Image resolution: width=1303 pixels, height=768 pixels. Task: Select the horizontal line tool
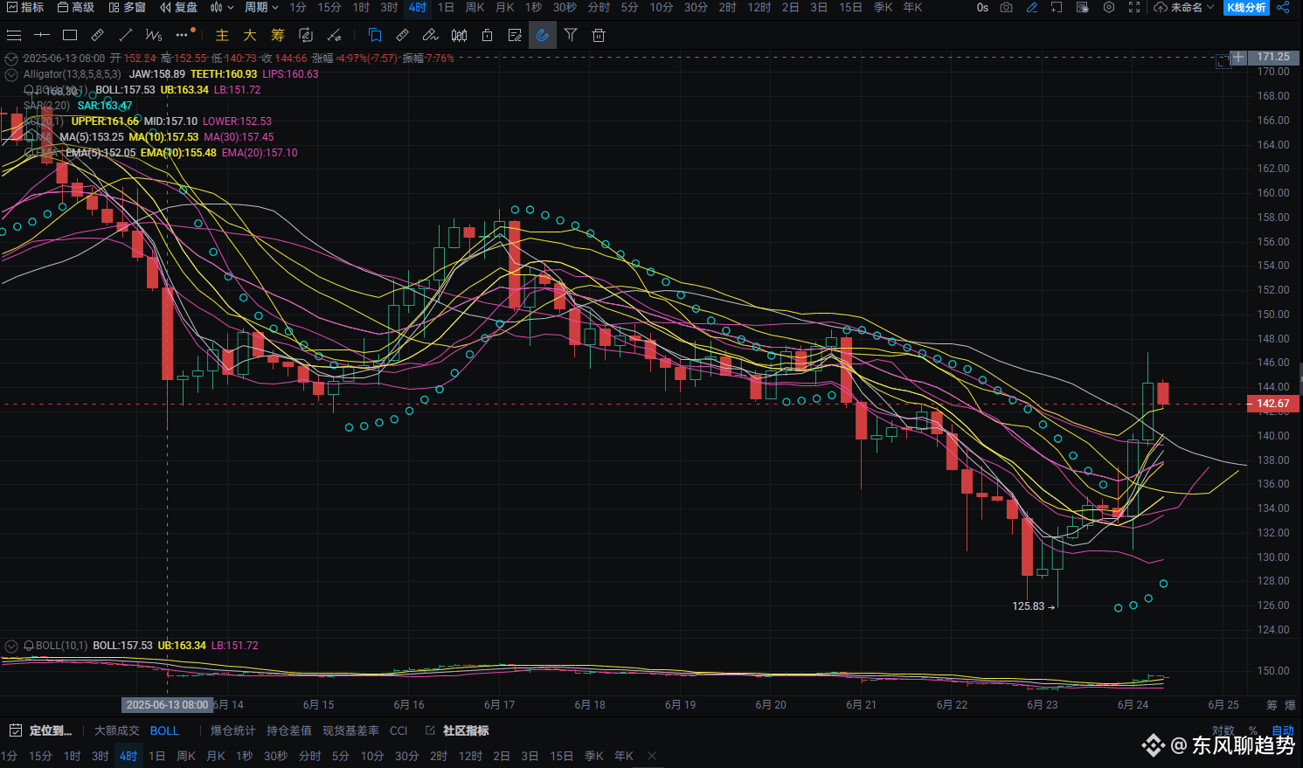click(42, 35)
